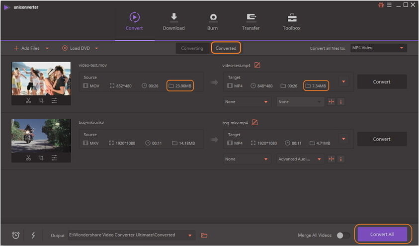Toggle the Merge All Videos switch

click(343, 235)
